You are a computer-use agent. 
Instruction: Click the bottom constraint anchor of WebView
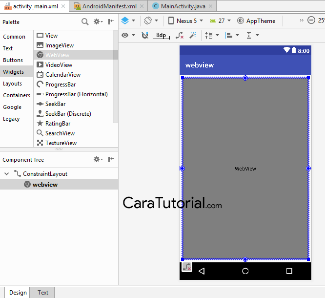[245, 259]
